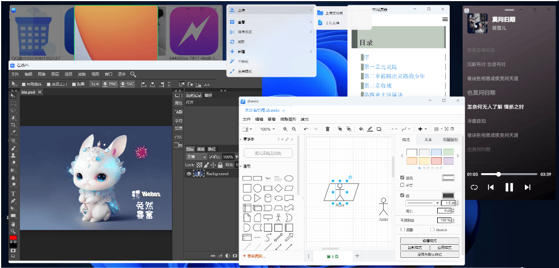Go to previous track in music player
The image size is (559, 268).
pyautogui.click(x=491, y=187)
